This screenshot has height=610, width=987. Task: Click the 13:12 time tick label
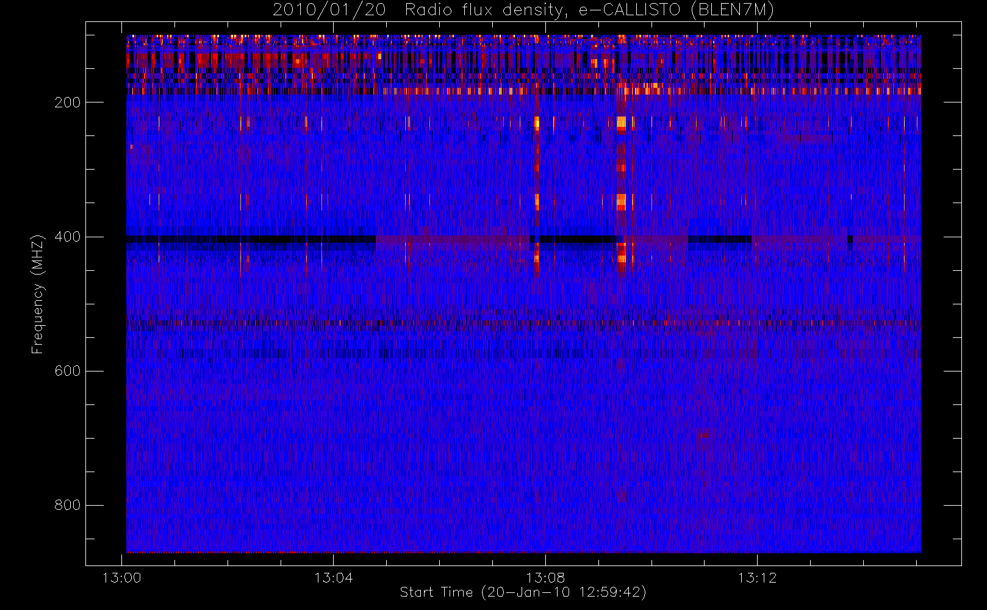pyautogui.click(x=757, y=578)
